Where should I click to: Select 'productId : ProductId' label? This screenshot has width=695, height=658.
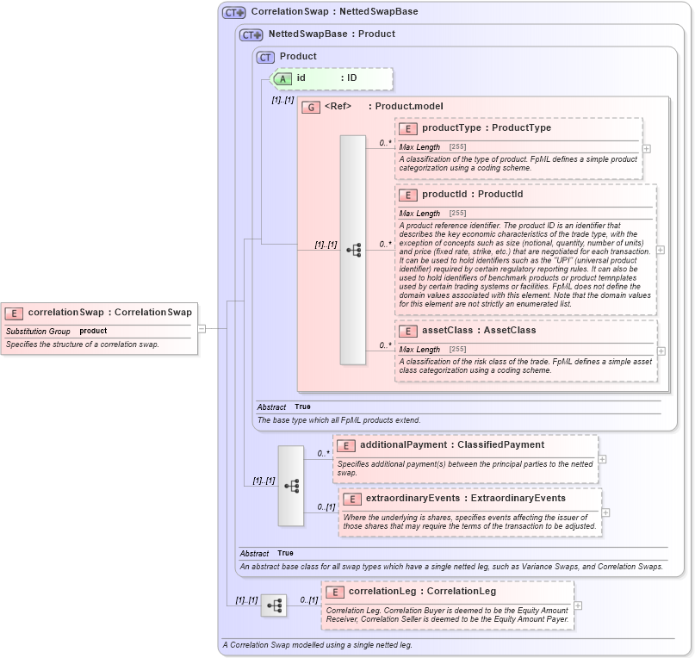(x=473, y=194)
